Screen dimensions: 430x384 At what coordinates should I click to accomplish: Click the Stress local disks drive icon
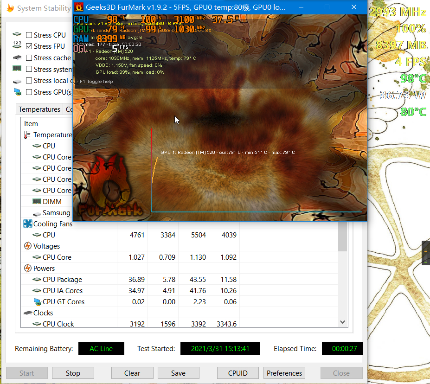pos(17,81)
